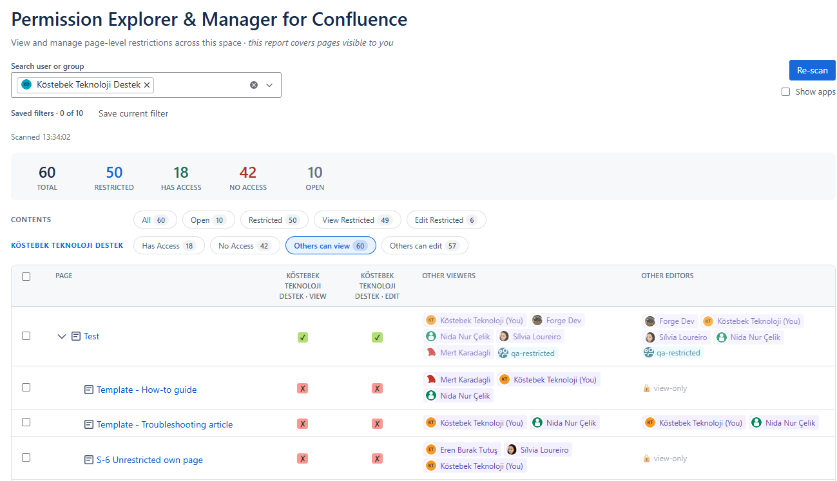
Task: Select the Restricted 50 filter pill
Action: click(274, 220)
